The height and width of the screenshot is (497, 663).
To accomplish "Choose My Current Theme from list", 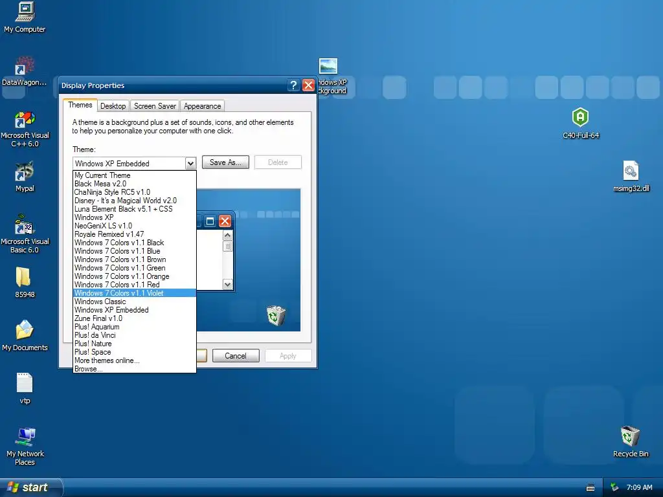I will pos(135,175).
